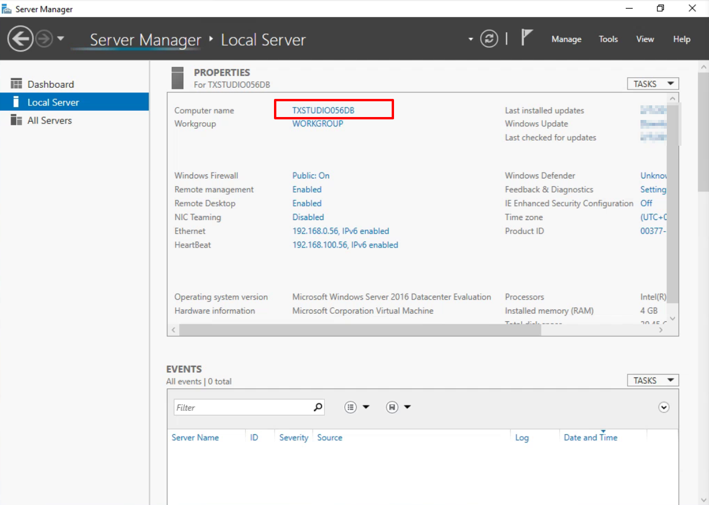This screenshot has width=709, height=505.
Task: Sort events by Server Name column
Action: [x=195, y=438]
